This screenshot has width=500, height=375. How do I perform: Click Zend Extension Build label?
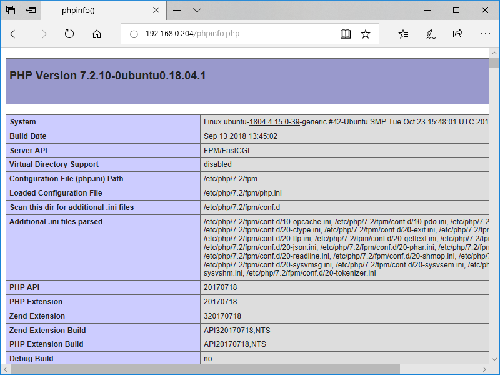pyautogui.click(x=47, y=331)
